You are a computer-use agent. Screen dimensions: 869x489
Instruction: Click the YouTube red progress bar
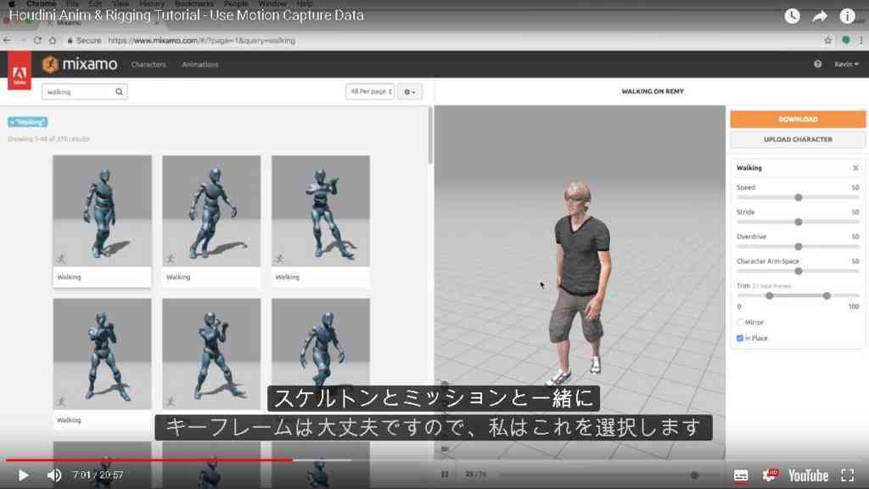[149, 460]
